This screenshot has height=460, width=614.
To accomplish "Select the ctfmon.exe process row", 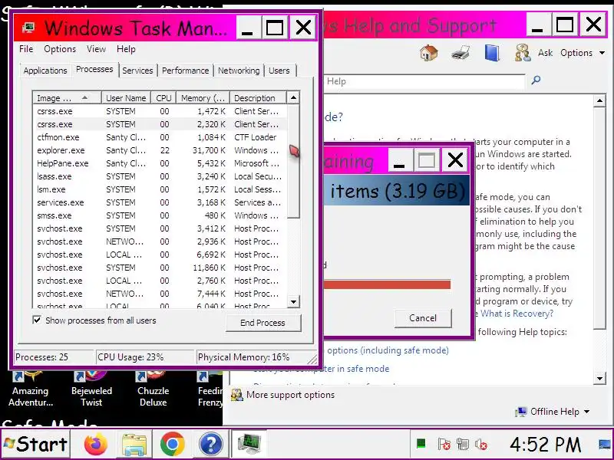I will click(160, 137).
